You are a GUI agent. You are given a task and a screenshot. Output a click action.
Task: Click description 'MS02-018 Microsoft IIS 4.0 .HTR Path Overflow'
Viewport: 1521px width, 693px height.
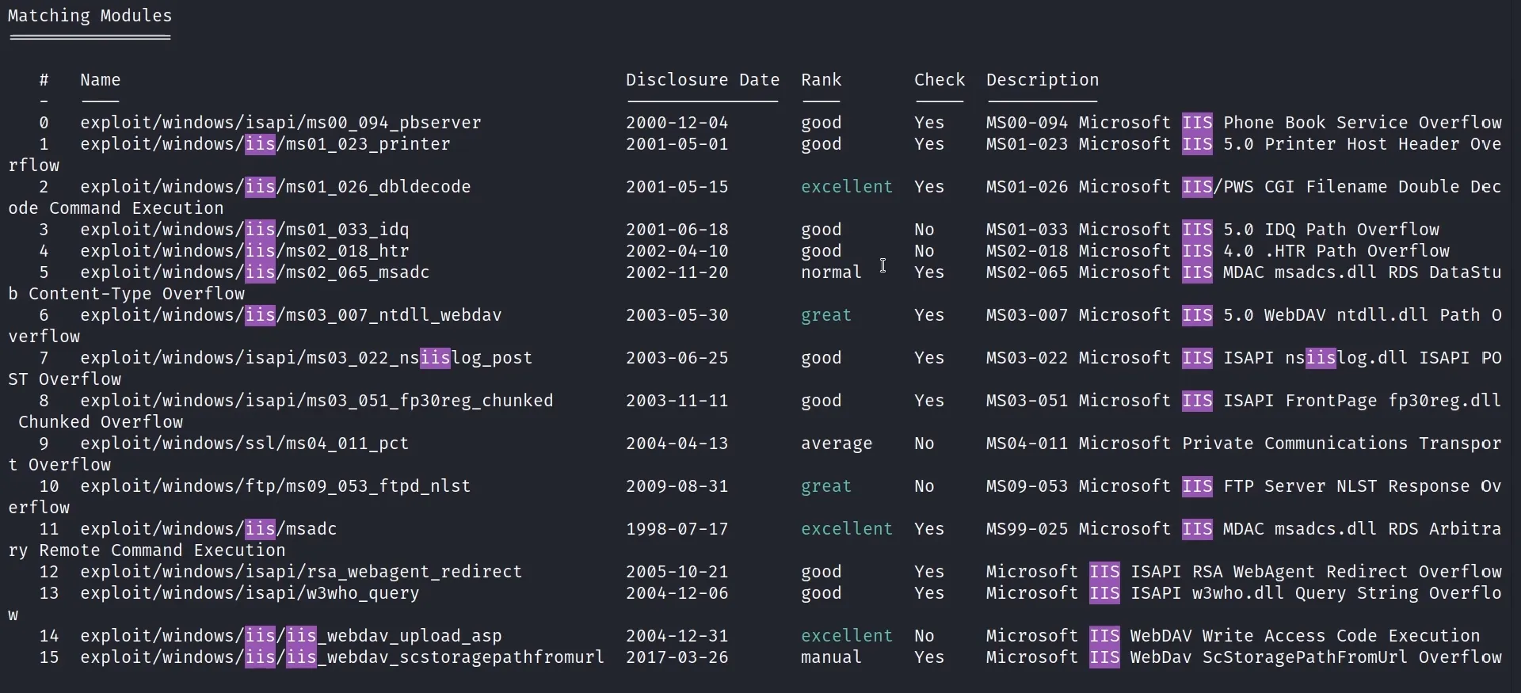pyautogui.click(x=1218, y=251)
